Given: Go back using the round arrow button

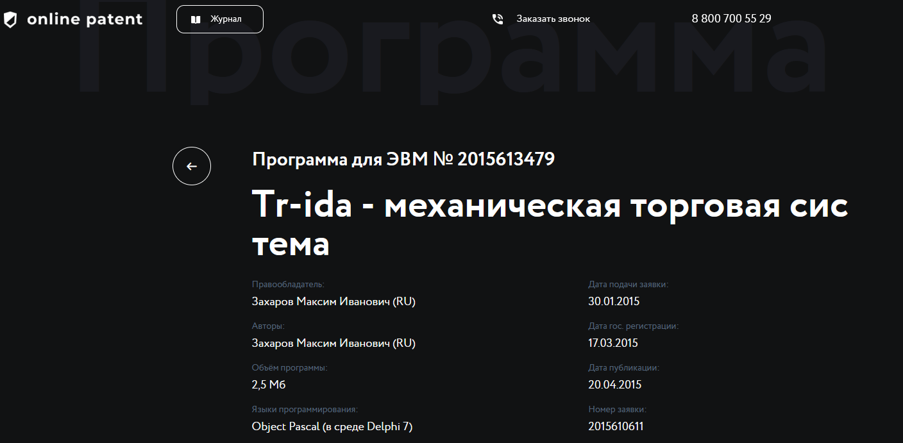Looking at the screenshot, I should (192, 166).
